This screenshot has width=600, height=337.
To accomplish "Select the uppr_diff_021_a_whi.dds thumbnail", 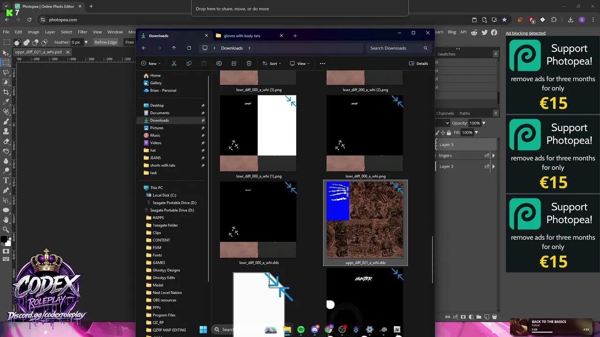I will (x=365, y=220).
